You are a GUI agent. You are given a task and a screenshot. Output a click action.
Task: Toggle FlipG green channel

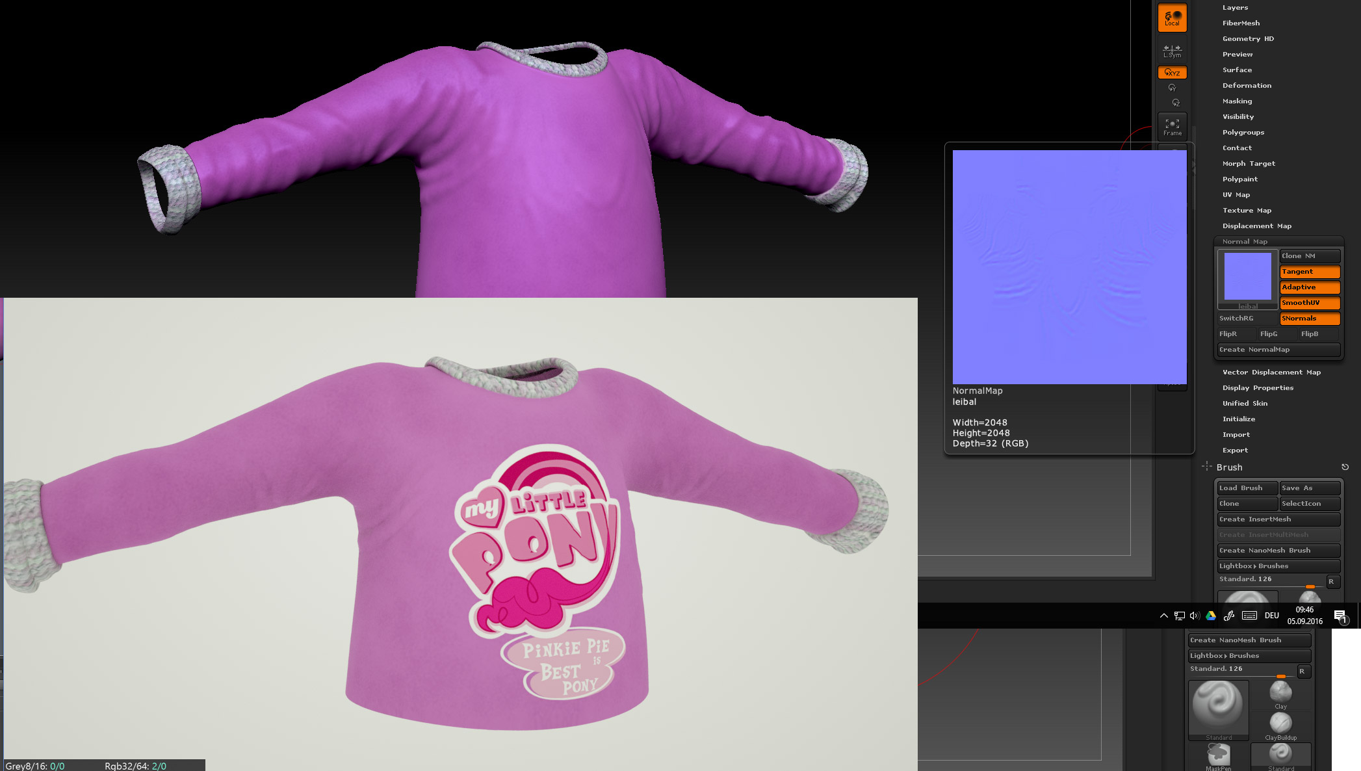1278,334
